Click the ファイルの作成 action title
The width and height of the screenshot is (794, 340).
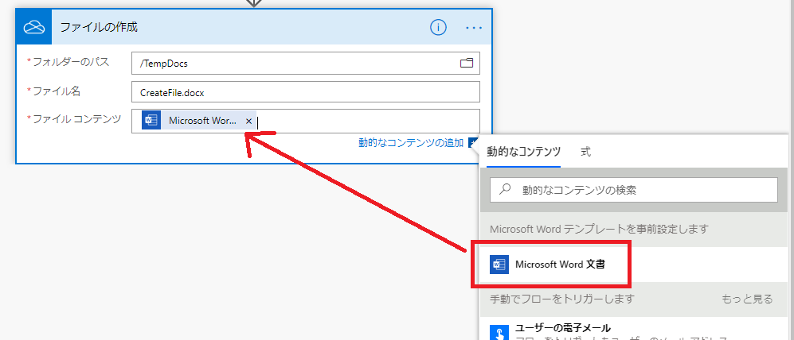(99, 27)
